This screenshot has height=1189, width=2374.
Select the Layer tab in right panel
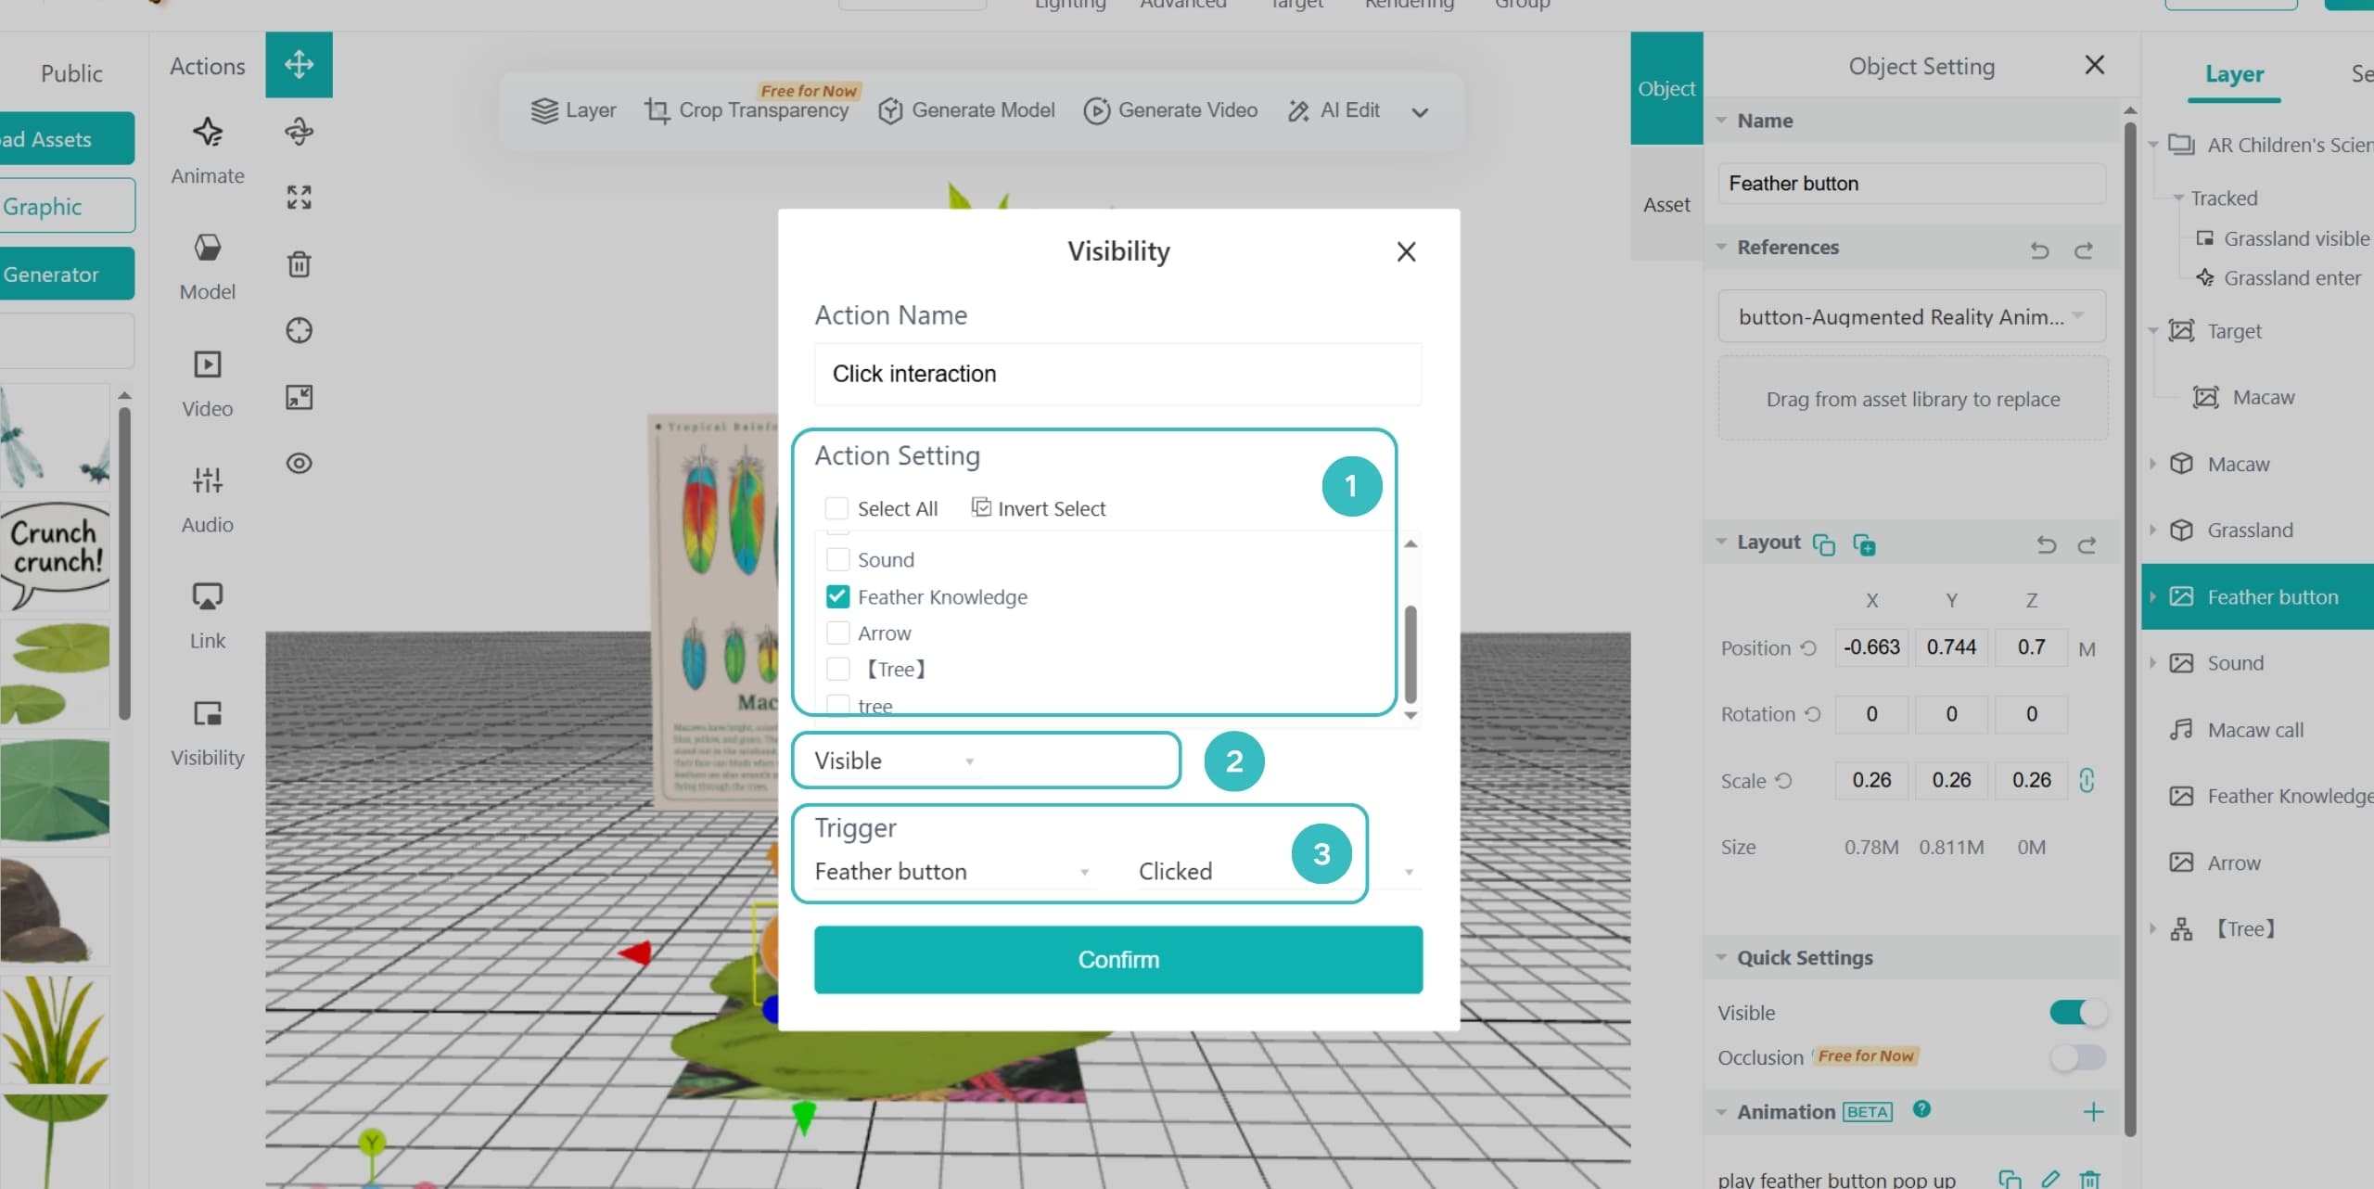(x=2234, y=74)
